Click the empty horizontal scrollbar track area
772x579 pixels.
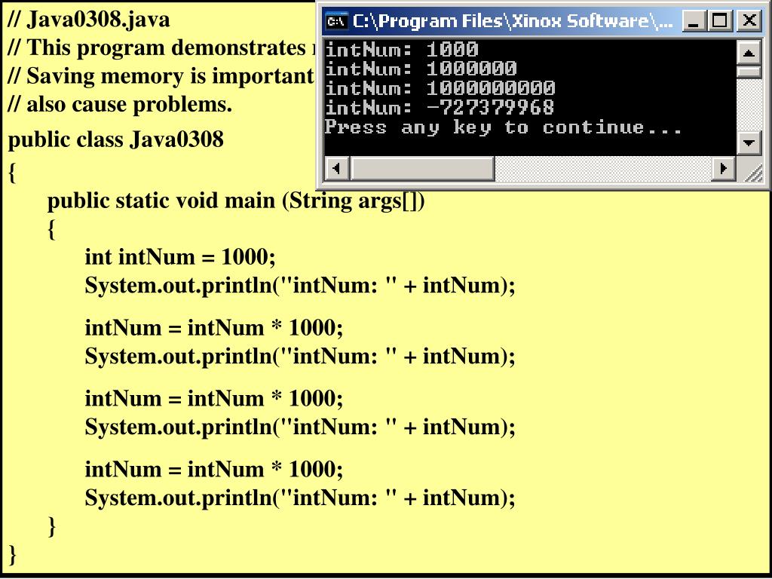[603, 169]
